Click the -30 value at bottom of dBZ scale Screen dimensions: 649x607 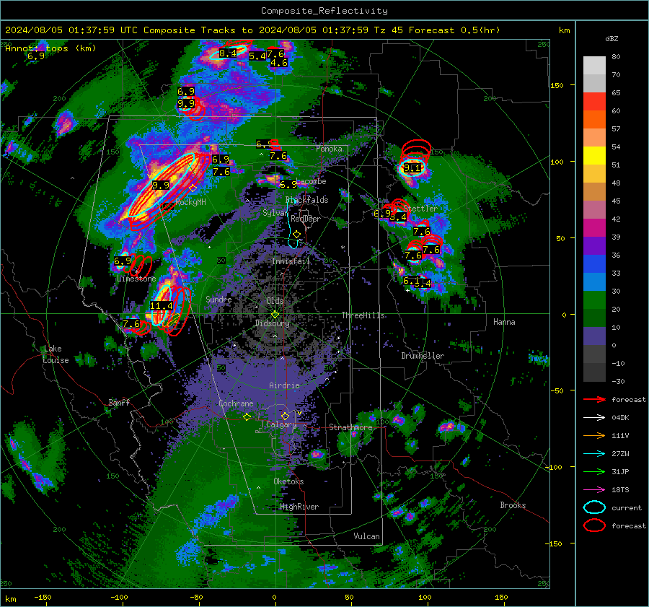(x=618, y=381)
